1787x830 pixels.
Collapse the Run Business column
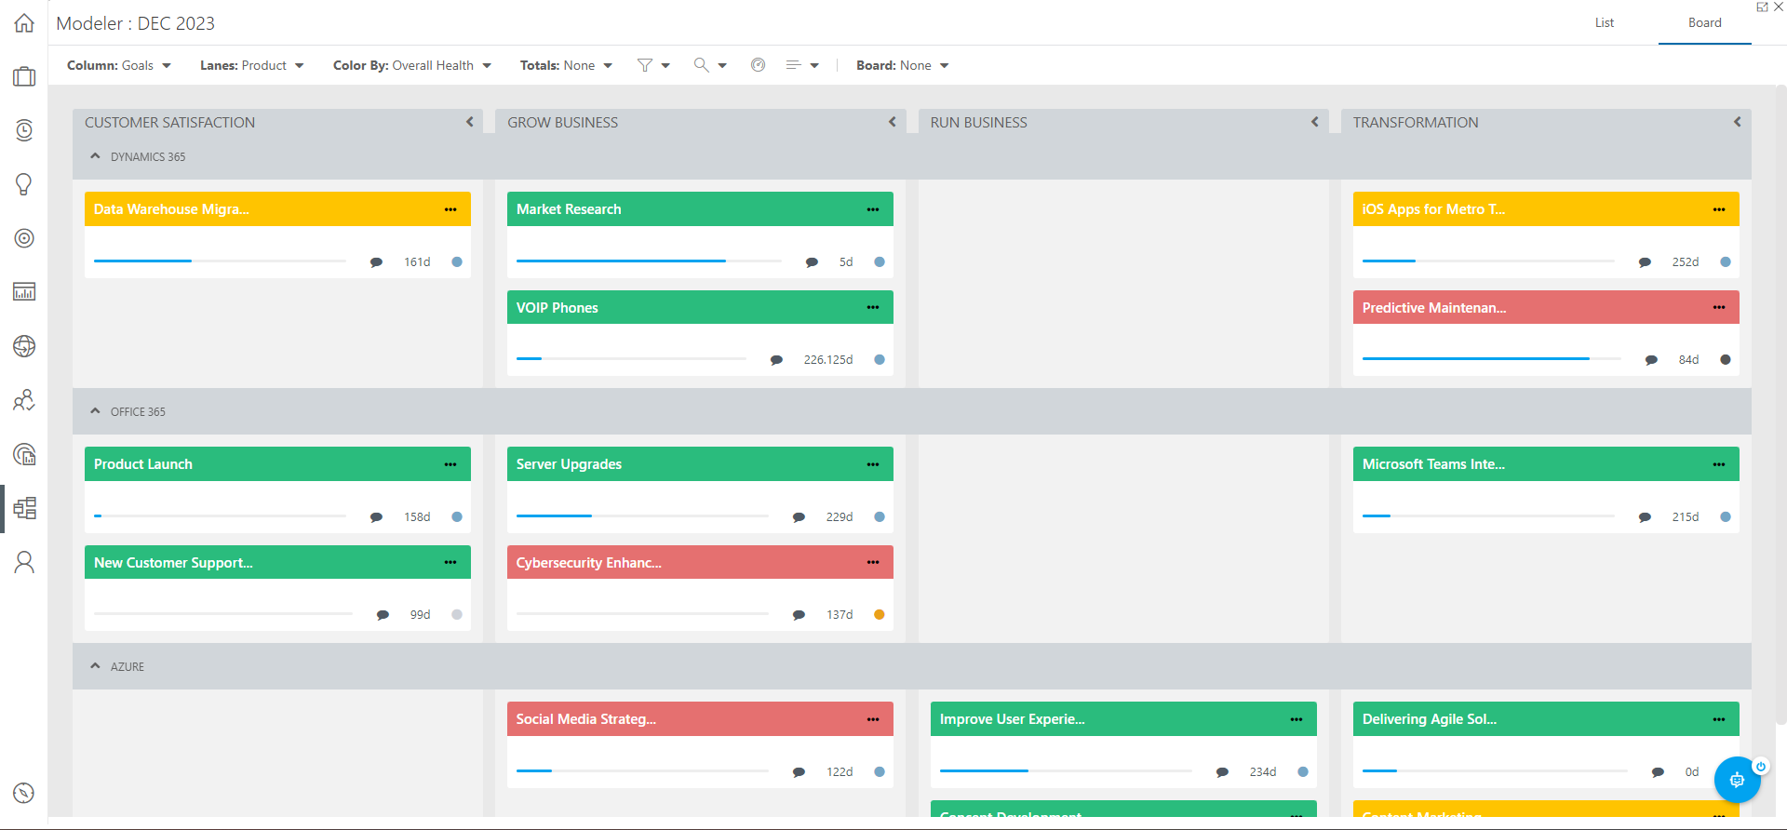pos(1315,122)
